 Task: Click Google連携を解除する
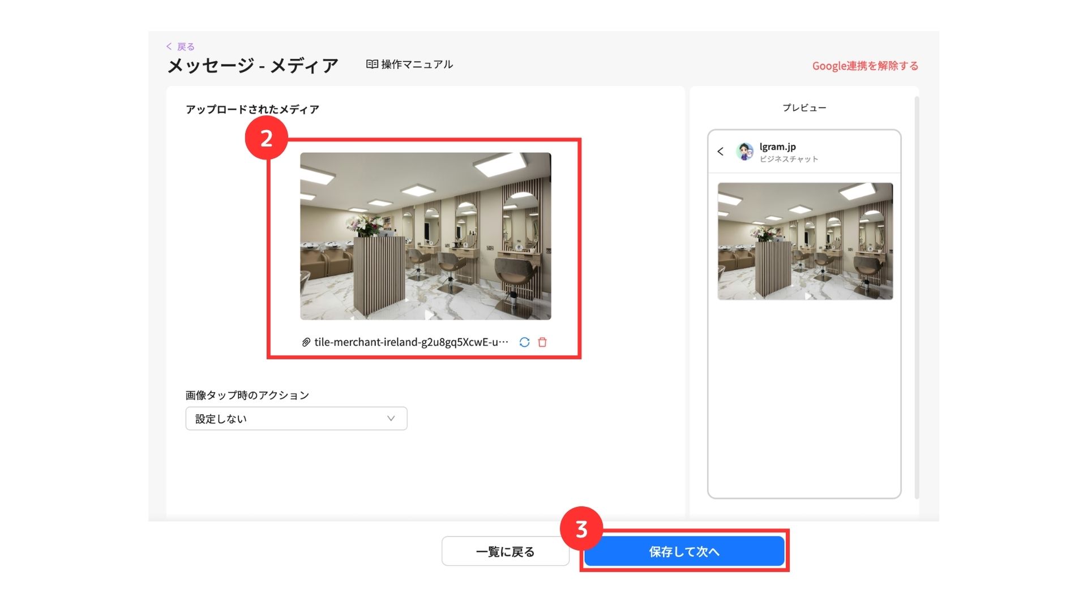pyautogui.click(x=865, y=66)
